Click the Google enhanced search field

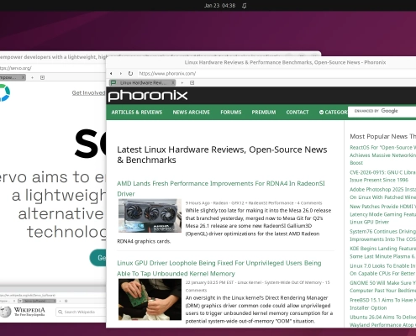click(382, 111)
